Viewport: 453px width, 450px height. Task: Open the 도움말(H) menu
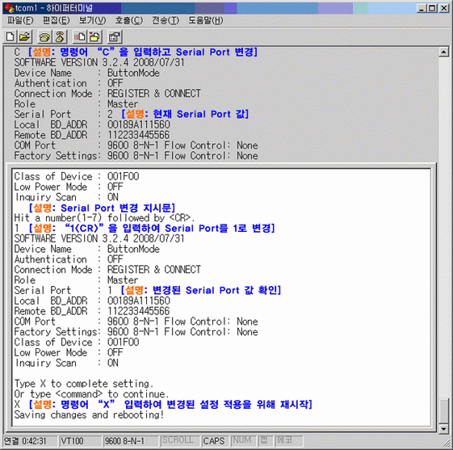point(206,20)
